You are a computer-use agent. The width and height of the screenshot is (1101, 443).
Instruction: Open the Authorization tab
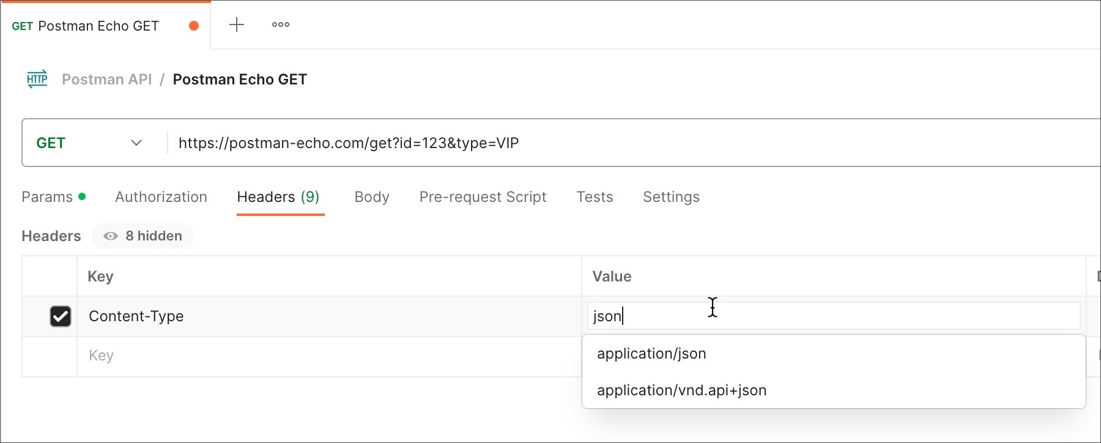[x=161, y=197]
